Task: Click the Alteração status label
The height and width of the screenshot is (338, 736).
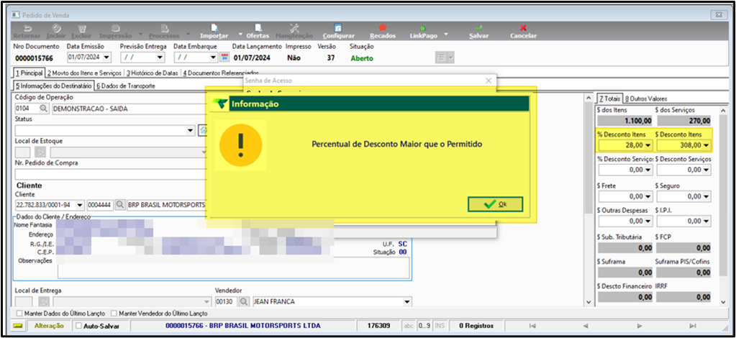Action: tap(50, 326)
